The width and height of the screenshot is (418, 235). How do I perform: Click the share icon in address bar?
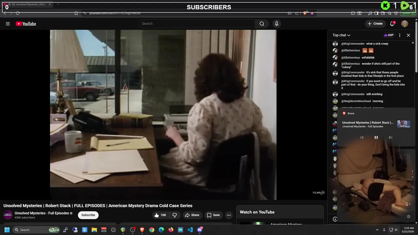297,13
